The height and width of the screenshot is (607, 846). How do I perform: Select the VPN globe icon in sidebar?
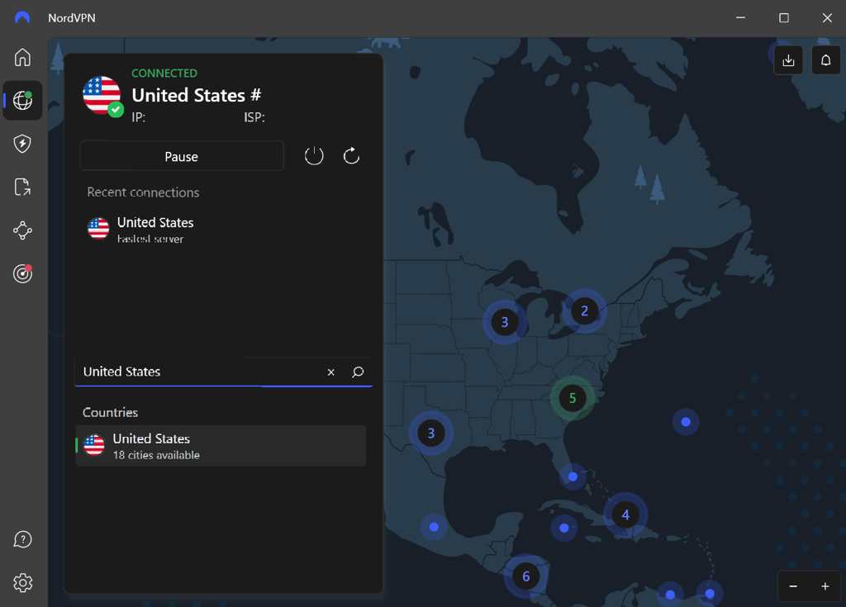tap(22, 101)
